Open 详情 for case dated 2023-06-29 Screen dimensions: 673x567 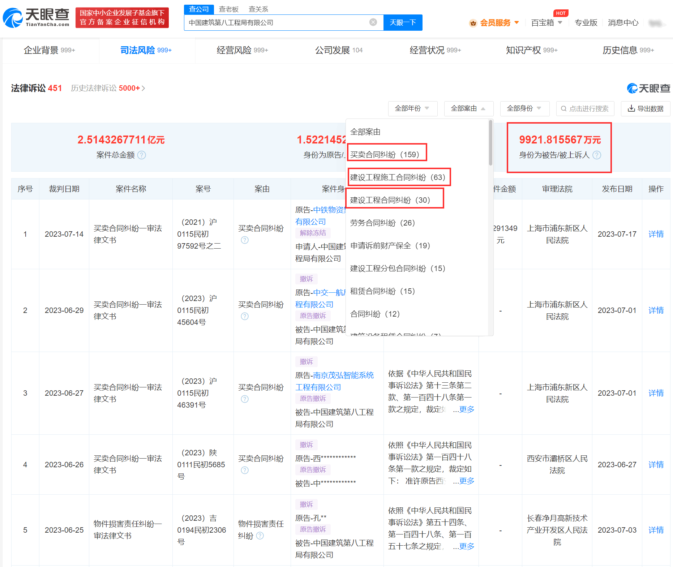[x=656, y=310]
